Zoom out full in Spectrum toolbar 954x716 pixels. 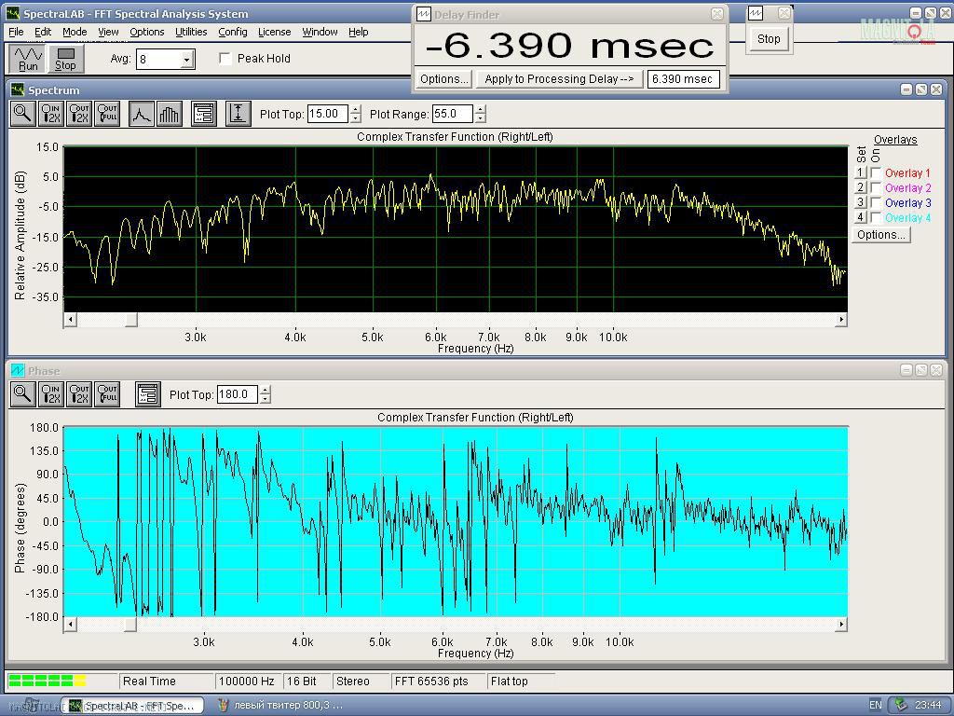[108, 114]
